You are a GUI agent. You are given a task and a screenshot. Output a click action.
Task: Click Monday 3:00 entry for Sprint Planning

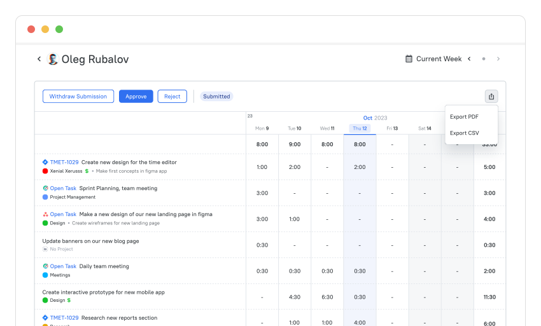[262, 193]
